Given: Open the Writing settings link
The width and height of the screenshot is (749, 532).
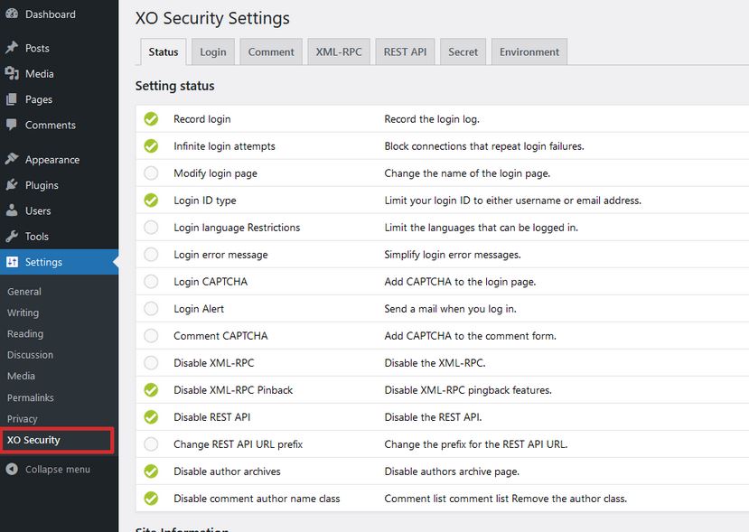Looking at the screenshot, I should point(23,313).
